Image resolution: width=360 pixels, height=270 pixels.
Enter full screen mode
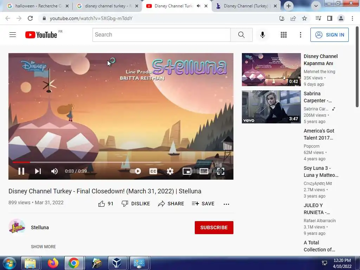click(x=221, y=171)
